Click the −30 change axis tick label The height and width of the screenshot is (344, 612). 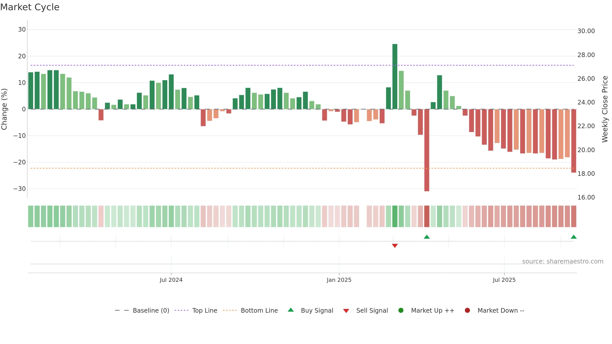tap(20, 189)
